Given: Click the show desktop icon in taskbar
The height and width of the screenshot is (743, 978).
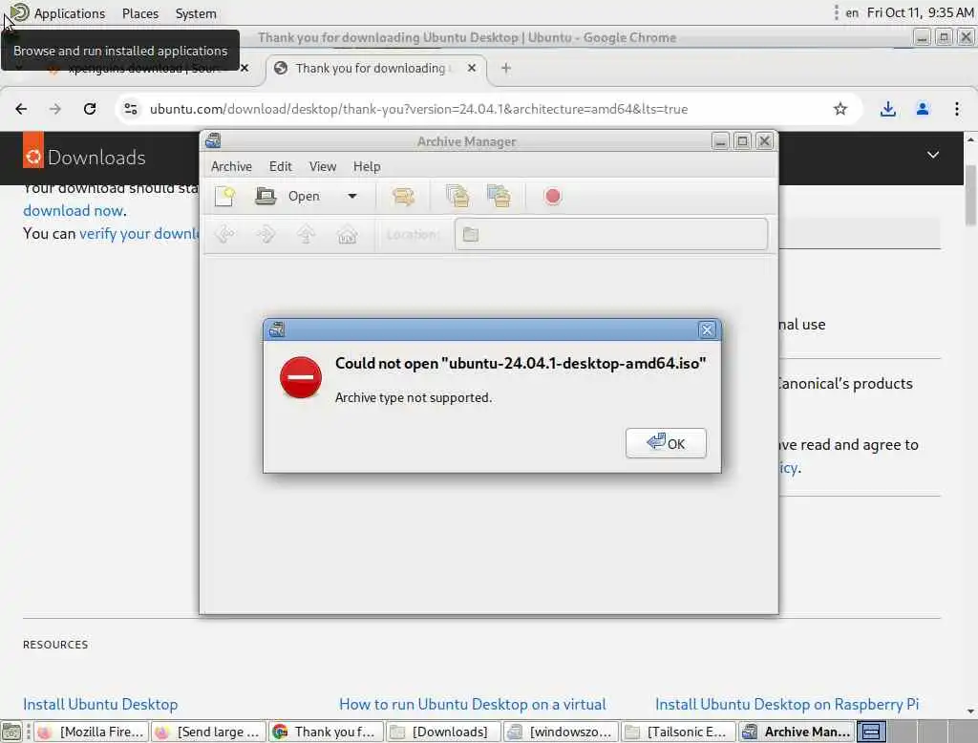Looking at the screenshot, I should 11,732.
